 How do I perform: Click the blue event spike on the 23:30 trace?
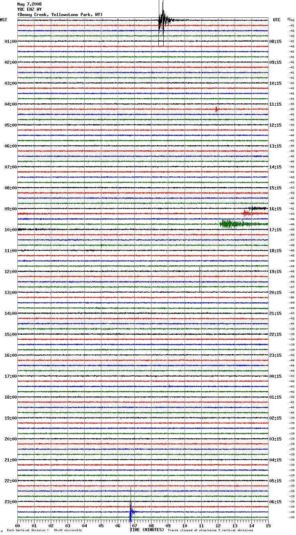pyautogui.click(x=131, y=511)
